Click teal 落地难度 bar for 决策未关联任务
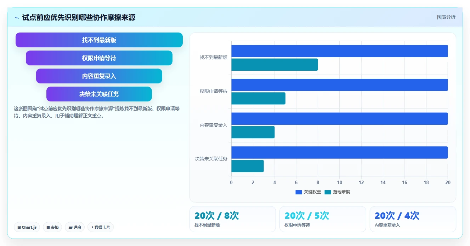470x246 pixels. point(248,166)
